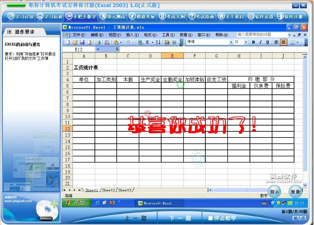Image resolution: width=314 pixels, height=225 pixels.
Task: Click the Print icon in Excel toolbar
Action: point(98,42)
